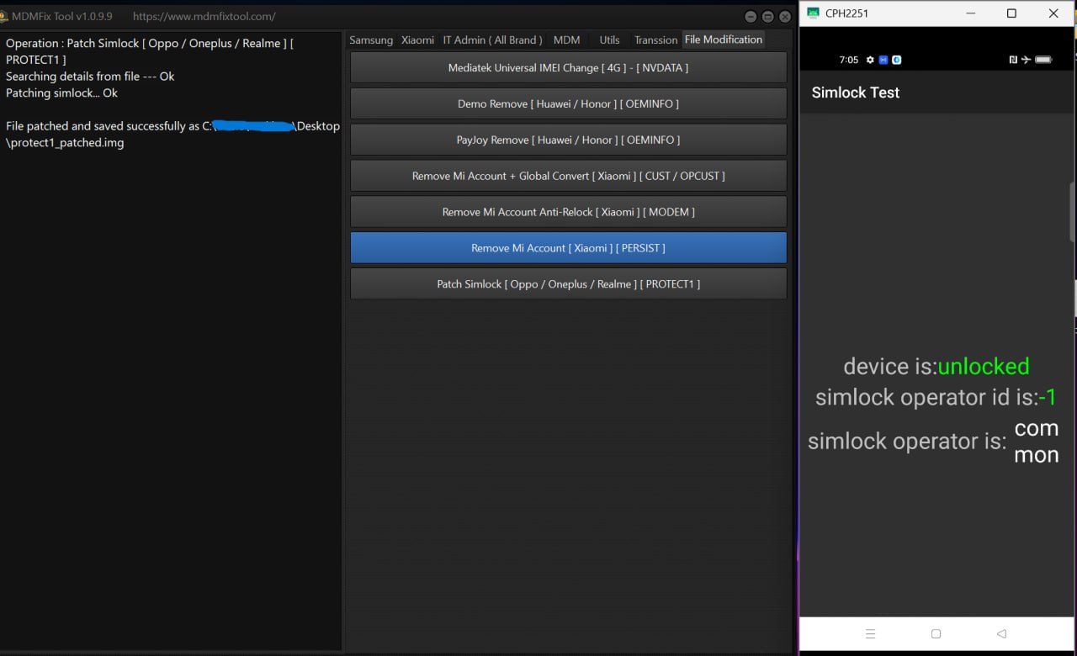Image resolution: width=1077 pixels, height=656 pixels.
Task: Click 'Patching simlock... Ok' log line
Action: point(61,93)
